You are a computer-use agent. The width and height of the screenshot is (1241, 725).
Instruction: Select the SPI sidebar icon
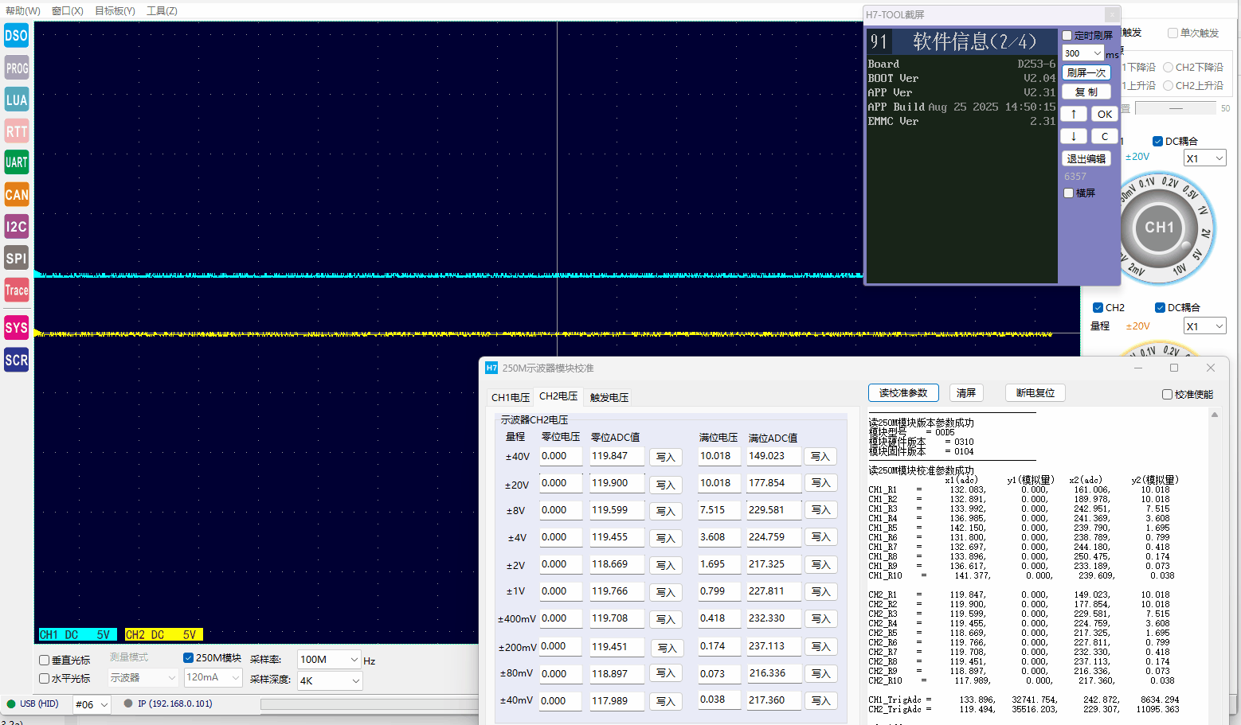click(16, 258)
